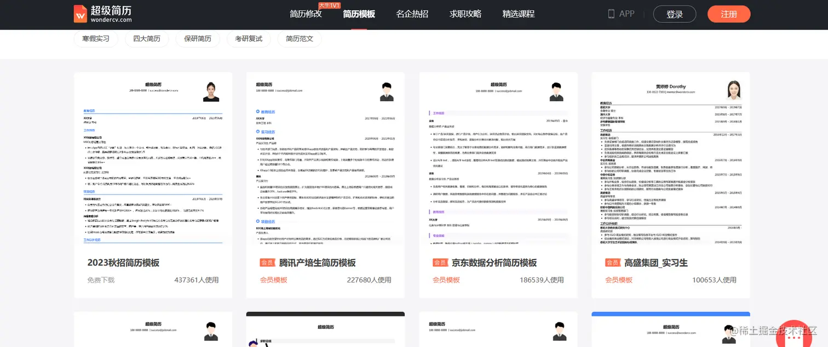Screen dimensions: 828x347
Task: Pick the 简历范文 filter tag
Action: point(300,39)
